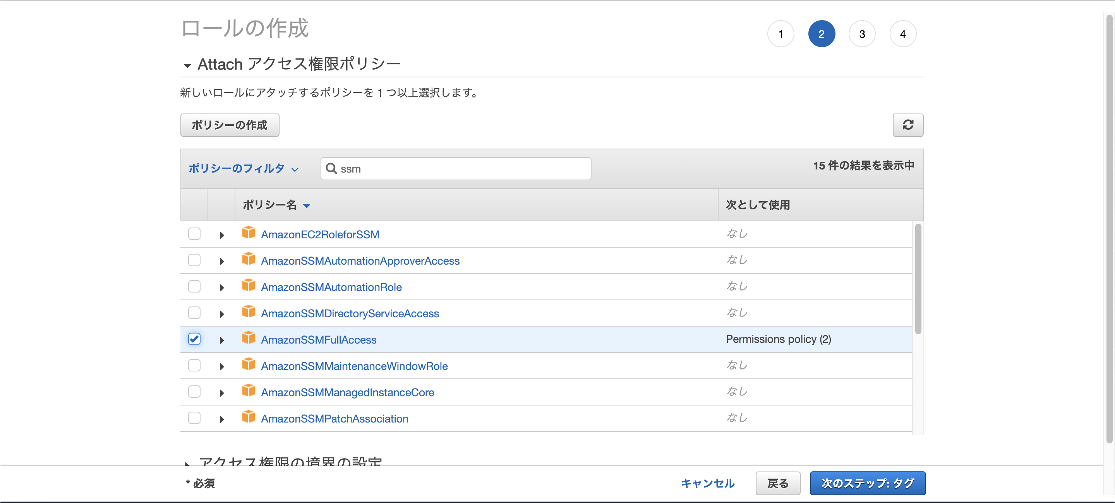Viewport: 1115px width, 503px height.
Task: Click the search magnifier icon
Action: click(331, 168)
